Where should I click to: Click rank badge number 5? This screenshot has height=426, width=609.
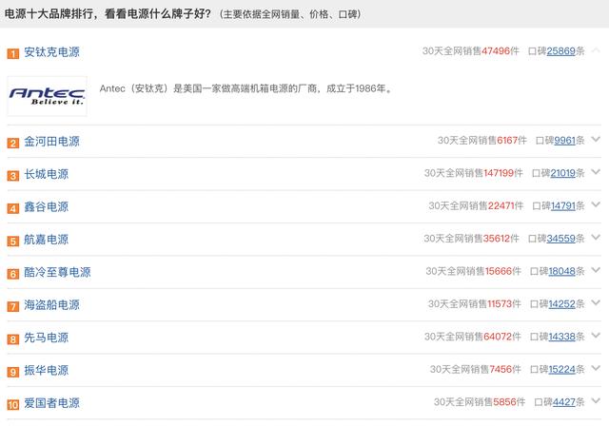click(12, 242)
